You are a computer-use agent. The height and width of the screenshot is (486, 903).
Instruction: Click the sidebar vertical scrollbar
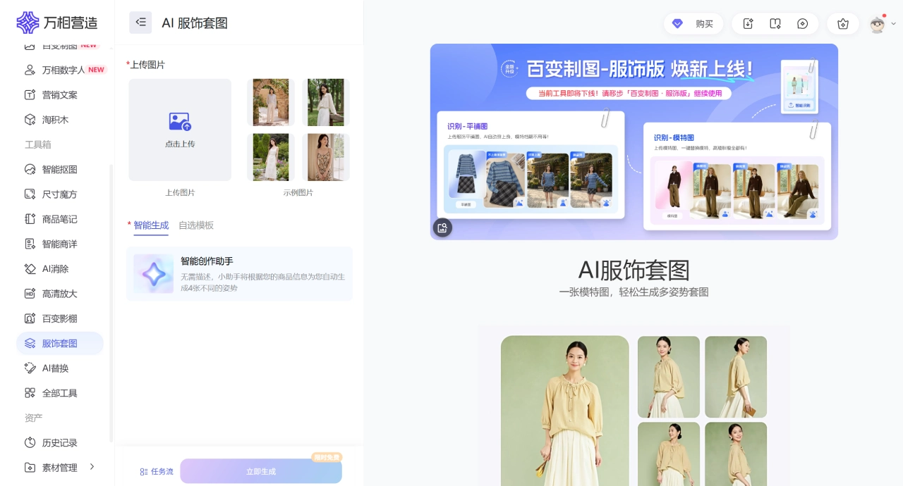click(x=111, y=303)
